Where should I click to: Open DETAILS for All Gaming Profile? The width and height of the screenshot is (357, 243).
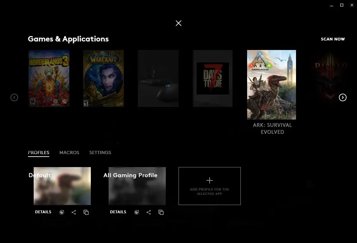tap(118, 212)
